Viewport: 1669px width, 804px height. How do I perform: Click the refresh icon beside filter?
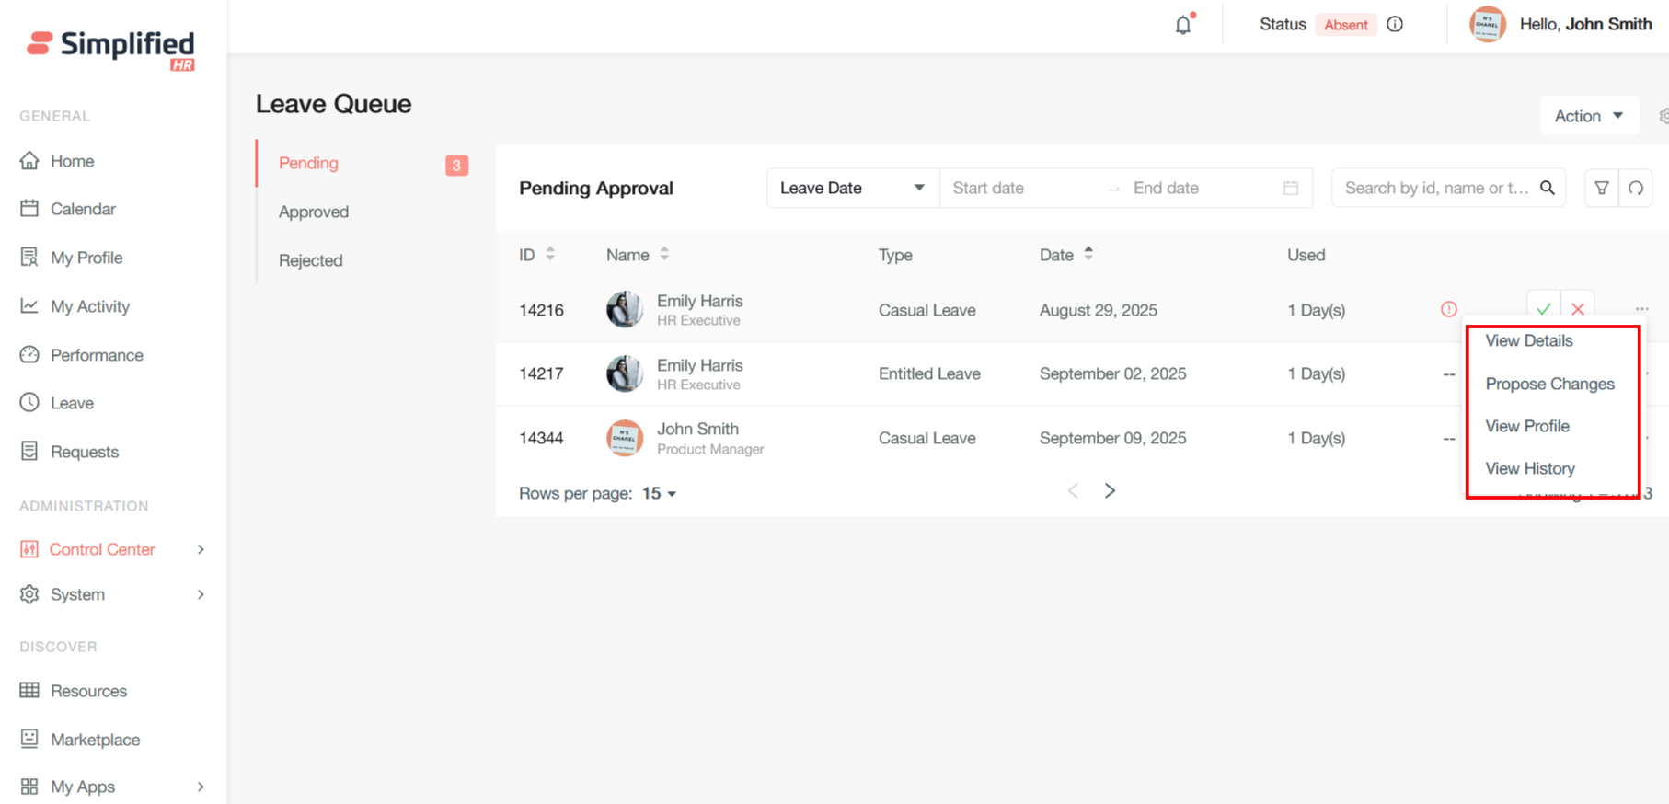coord(1636,188)
